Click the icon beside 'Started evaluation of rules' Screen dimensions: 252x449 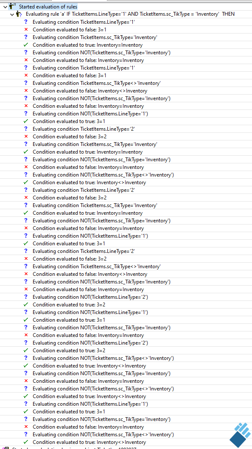pos(12,6)
